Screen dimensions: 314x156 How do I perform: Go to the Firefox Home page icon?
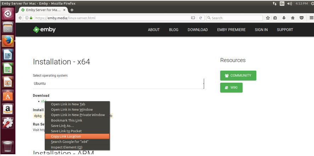(293, 18)
